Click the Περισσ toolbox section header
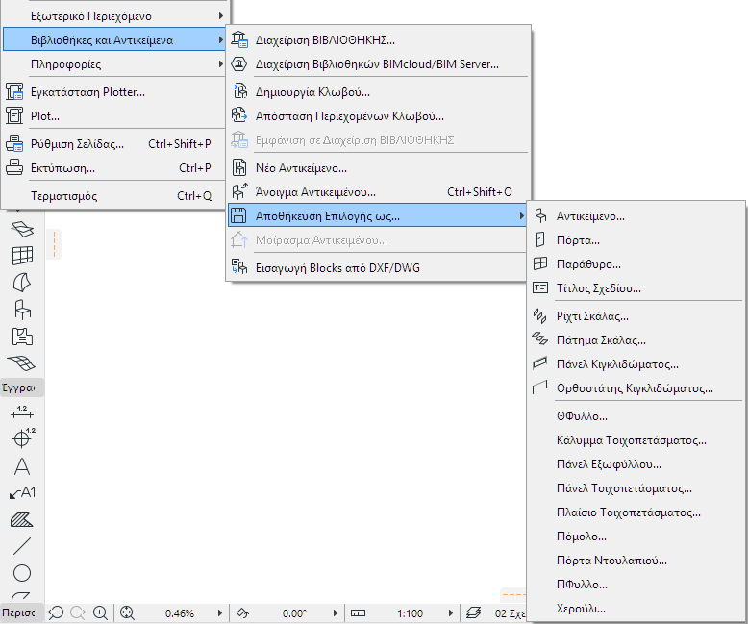The width and height of the screenshot is (748, 624). [x=22, y=612]
